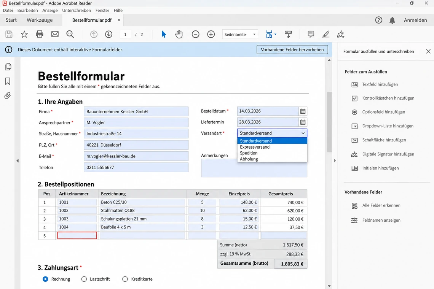Screen dimensions: 434x289
Task: Select the Rechnung payment option
Action: point(45,279)
